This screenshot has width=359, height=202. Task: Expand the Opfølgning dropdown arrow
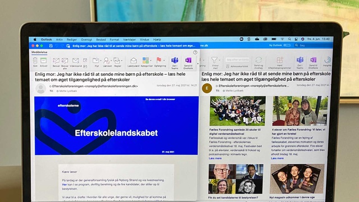pos(164,61)
